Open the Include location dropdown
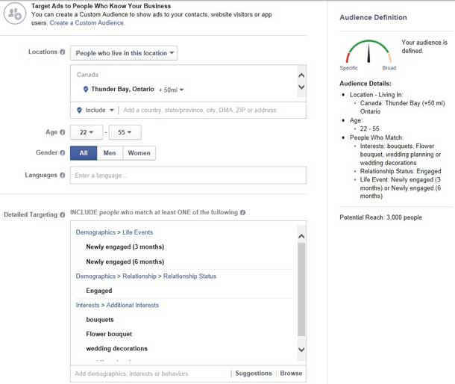This screenshot has height=384, width=455. 95,110
